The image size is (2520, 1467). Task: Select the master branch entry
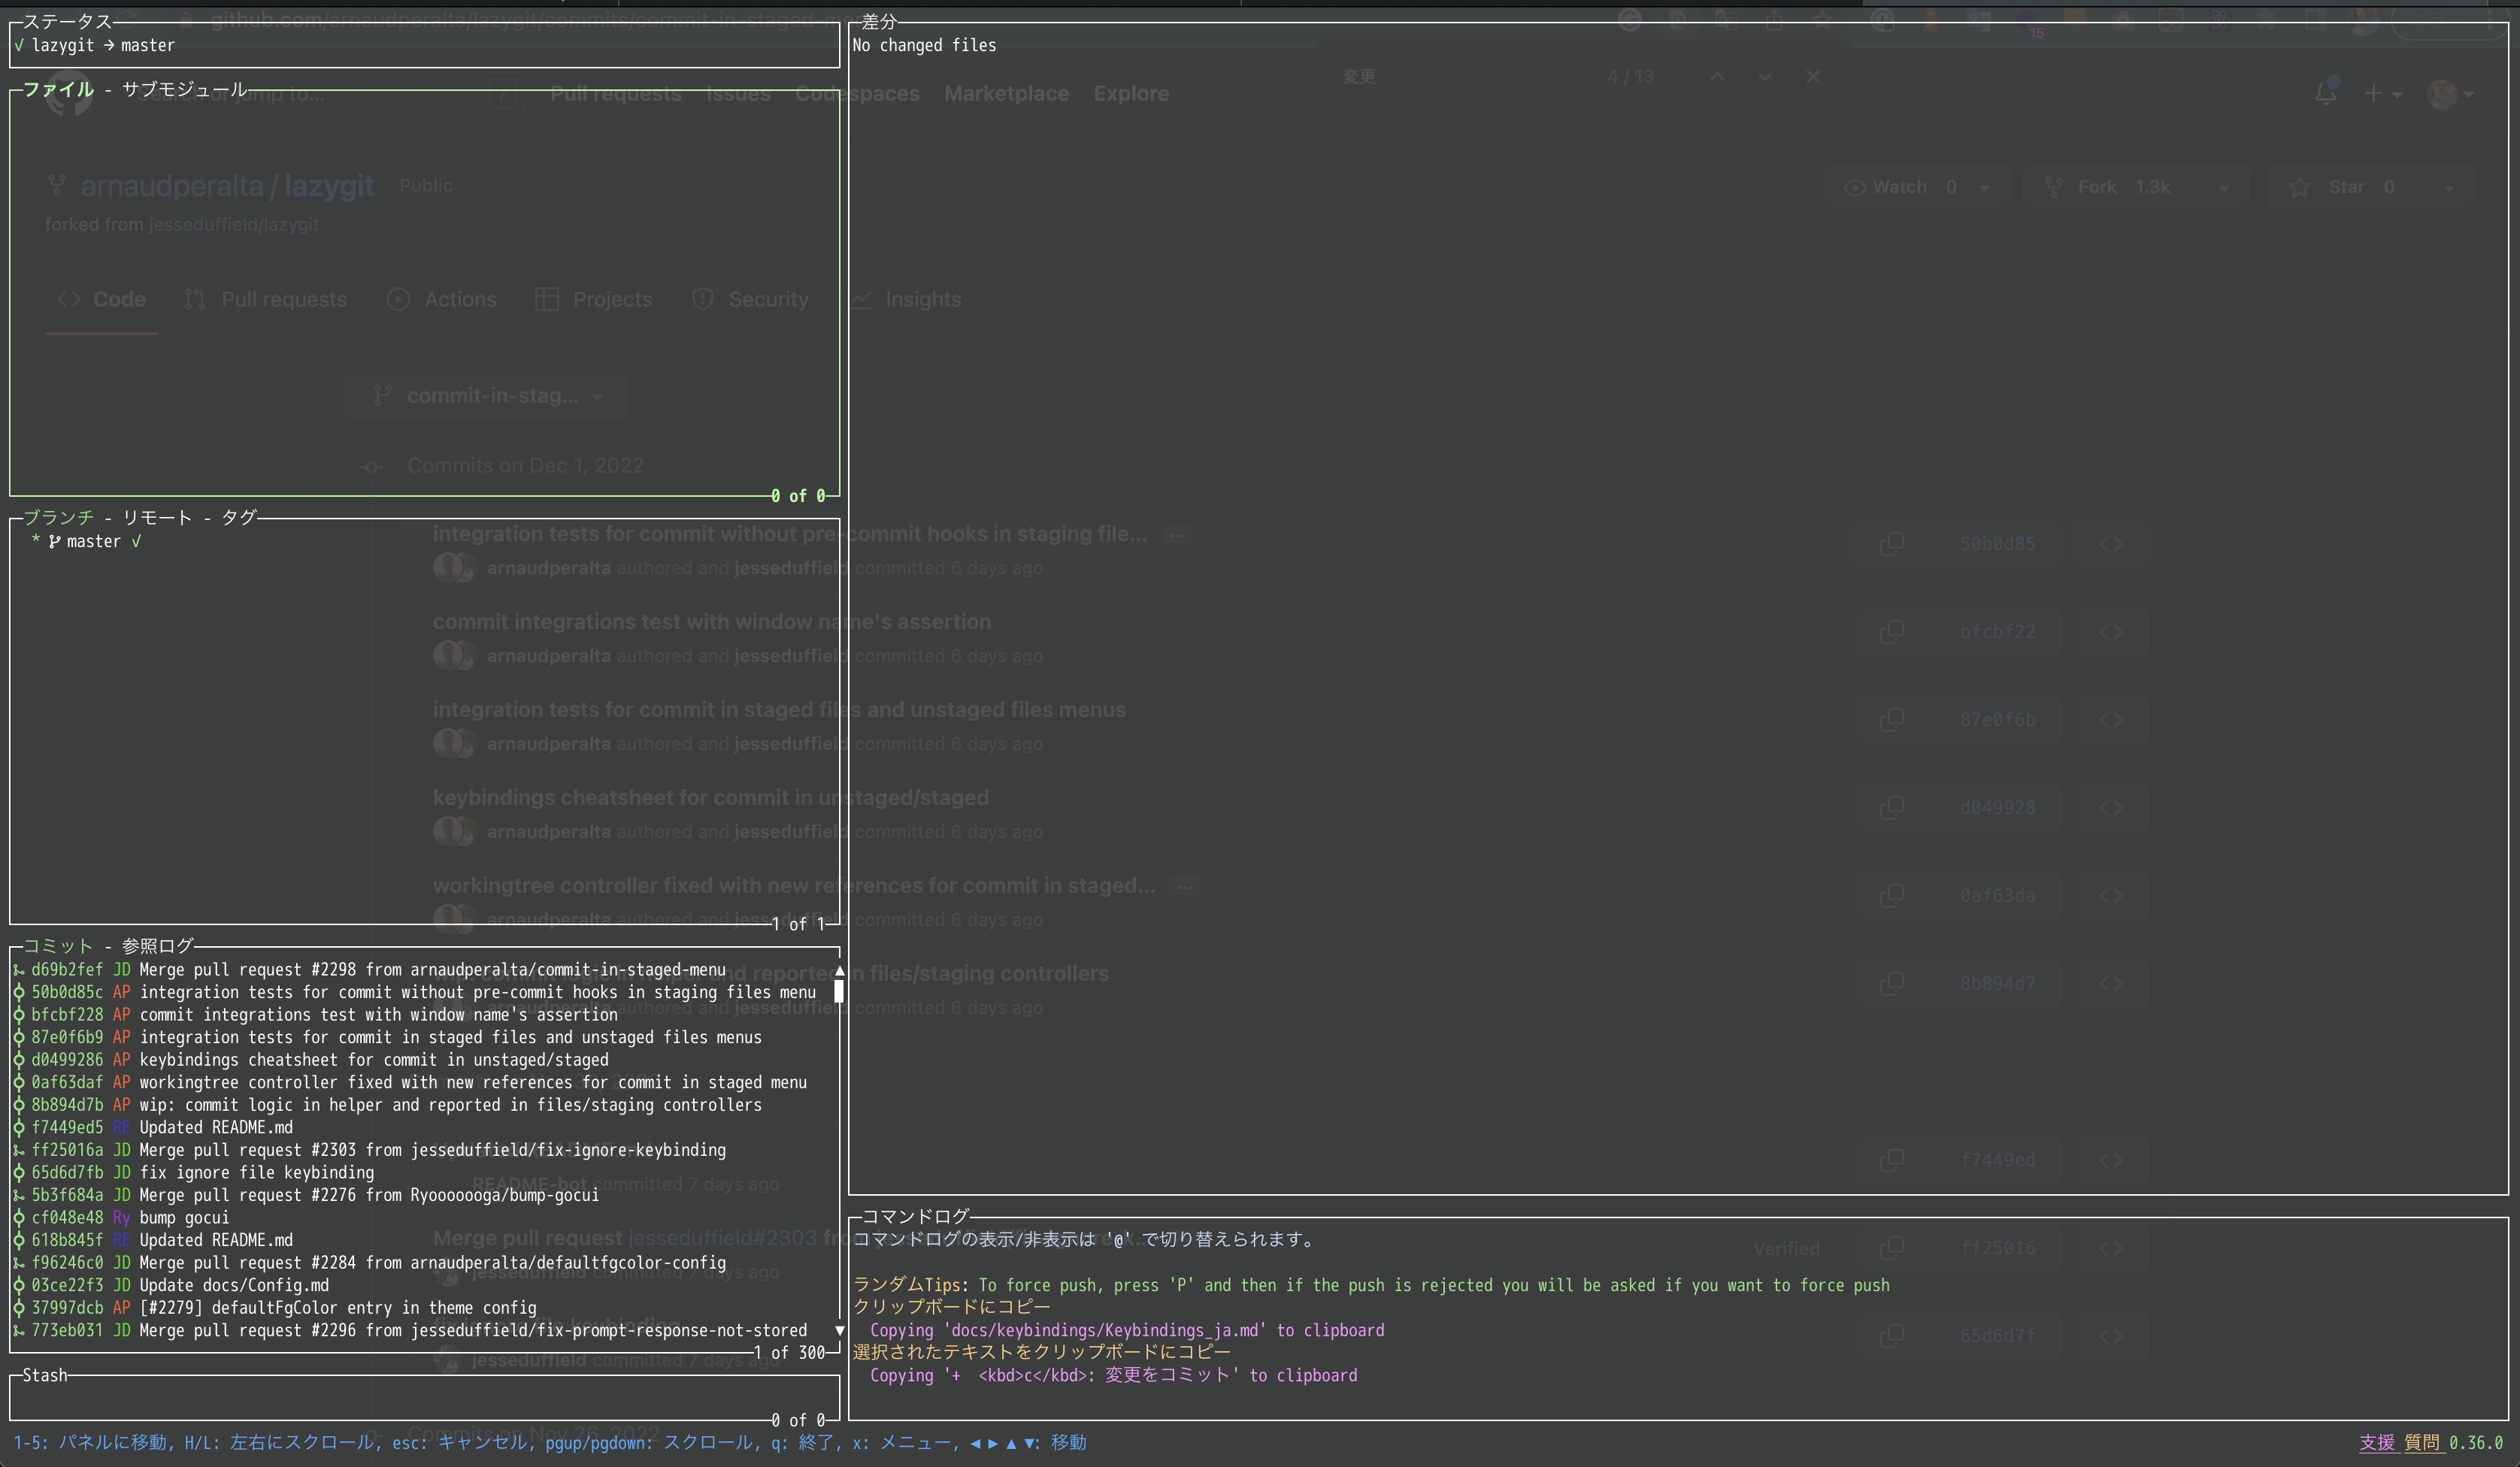(93, 542)
